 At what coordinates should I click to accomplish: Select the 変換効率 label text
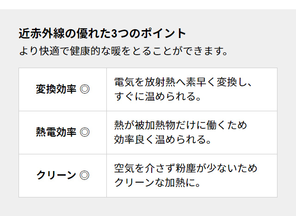(x=56, y=89)
